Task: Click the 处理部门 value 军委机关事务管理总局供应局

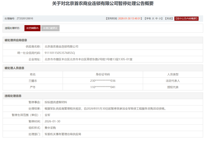Action: [63, 134]
